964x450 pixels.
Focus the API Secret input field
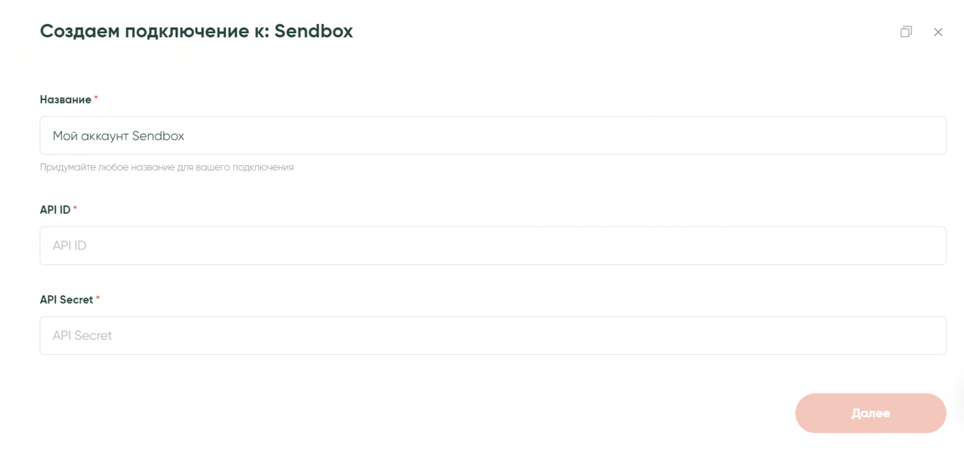tap(493, 336)
